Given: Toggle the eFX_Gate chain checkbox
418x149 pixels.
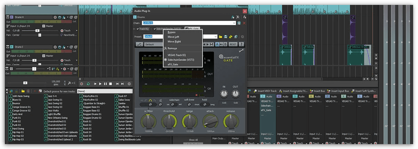Looking at the screenshot, I should [x=187, y=29].
